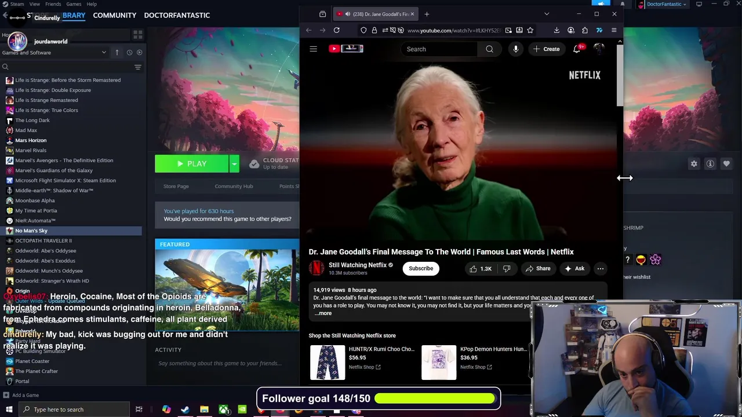
Task: Click the browser URL address bar
Action: click(x=454, y=30)
